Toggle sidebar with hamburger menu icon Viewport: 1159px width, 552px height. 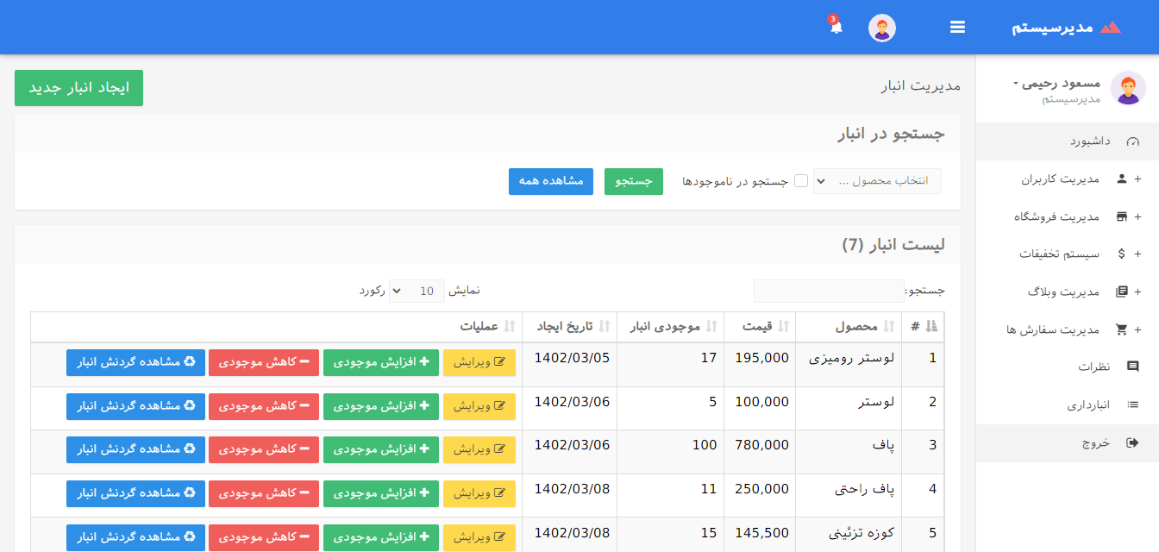[957, 27]
